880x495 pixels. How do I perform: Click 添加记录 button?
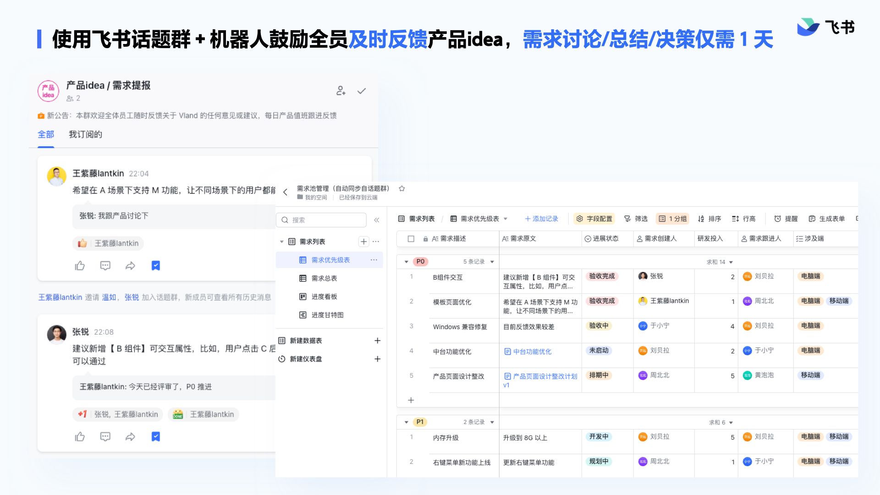point(541,219)
